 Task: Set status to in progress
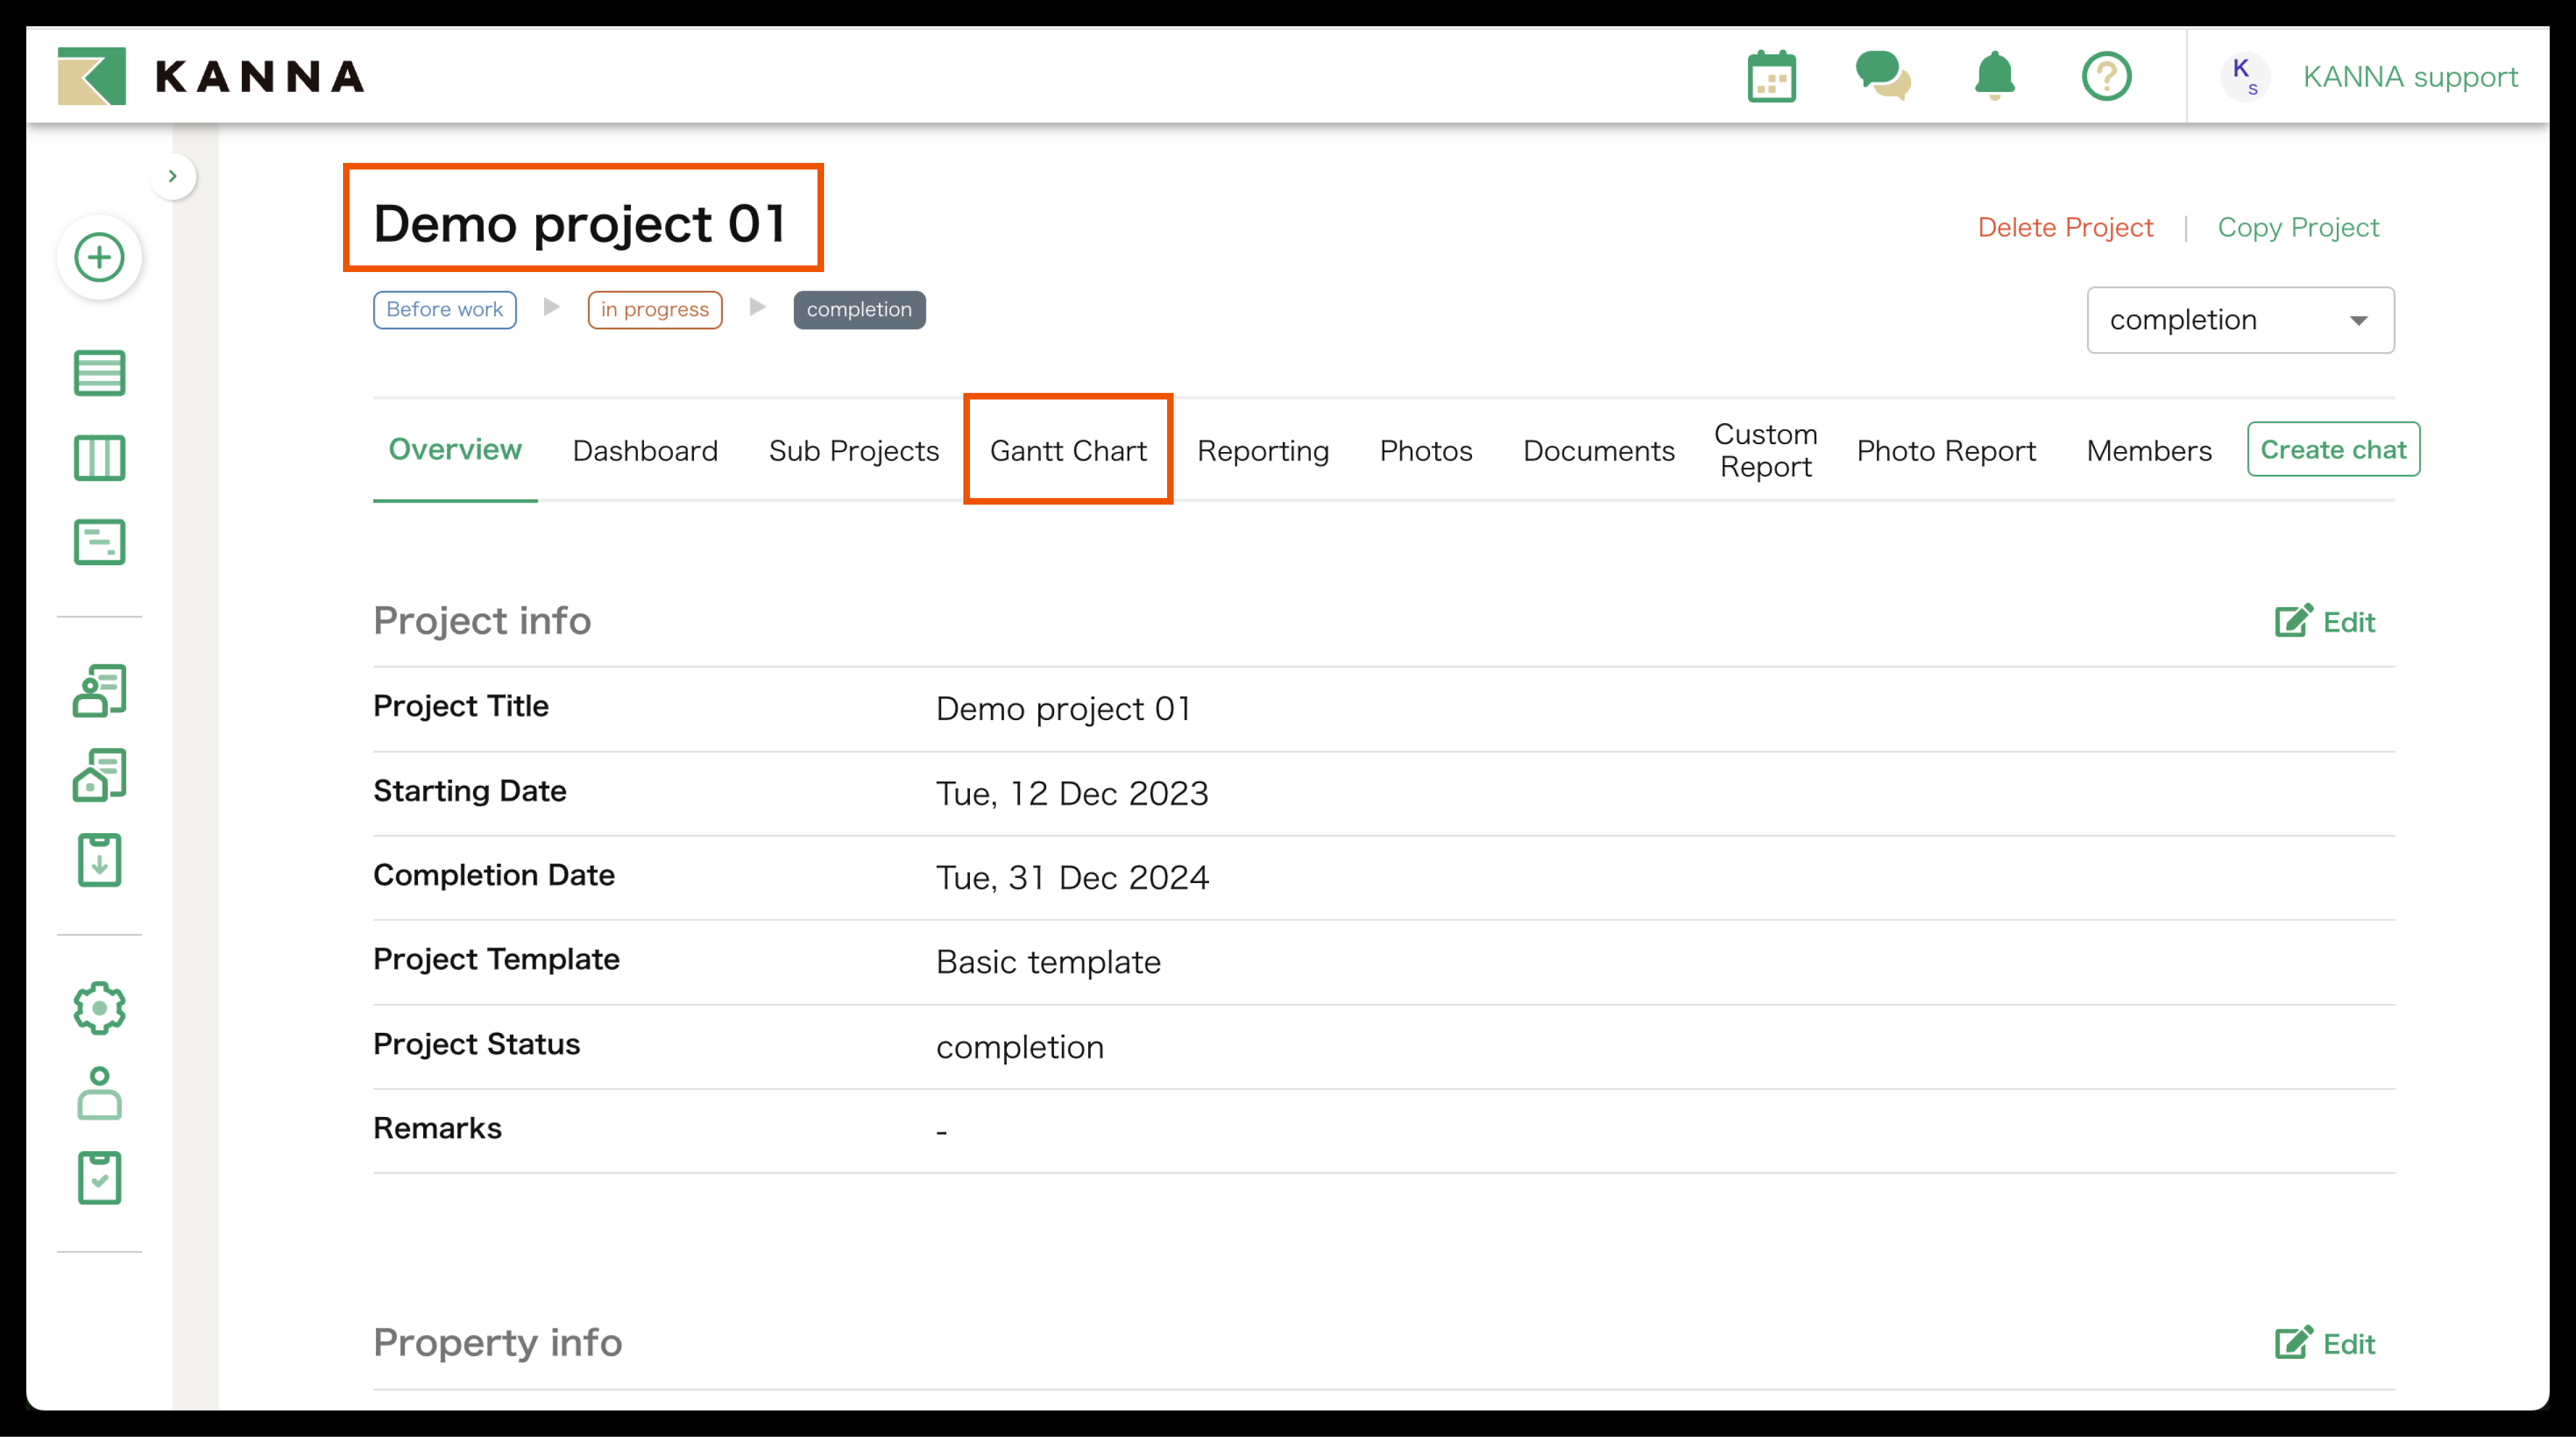pos(654,310)
